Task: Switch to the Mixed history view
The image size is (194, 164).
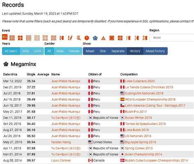Action: pyautogui.click(x=155, y=51)
